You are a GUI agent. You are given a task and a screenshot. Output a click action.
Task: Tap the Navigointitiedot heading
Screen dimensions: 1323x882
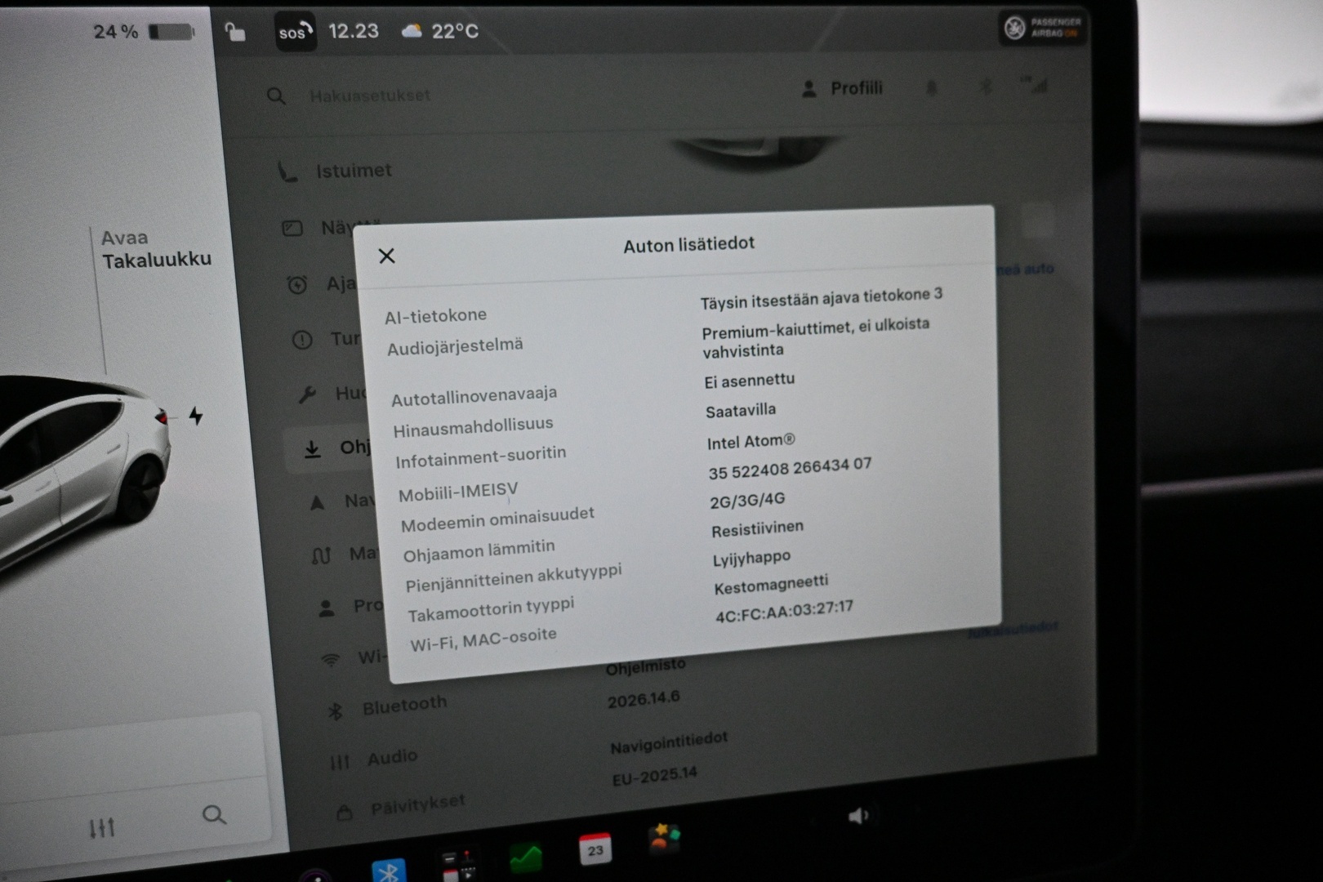[669, 742]
